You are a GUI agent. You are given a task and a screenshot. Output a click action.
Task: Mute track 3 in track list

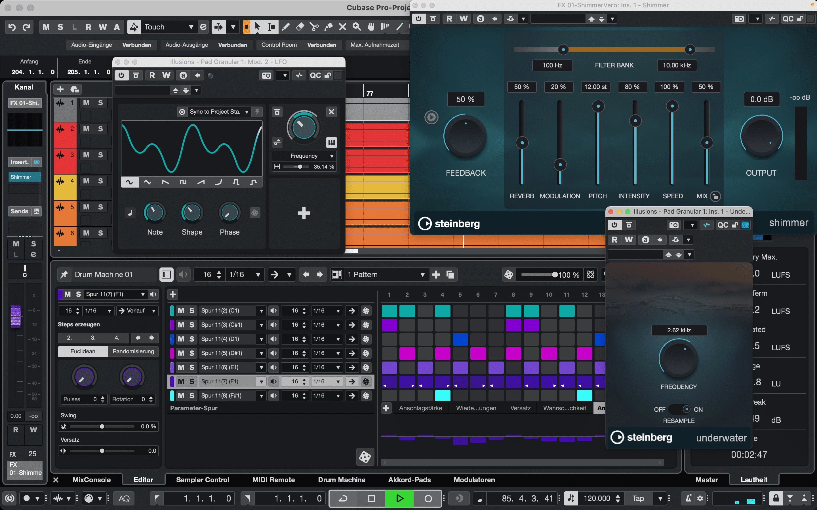point(87,155)
